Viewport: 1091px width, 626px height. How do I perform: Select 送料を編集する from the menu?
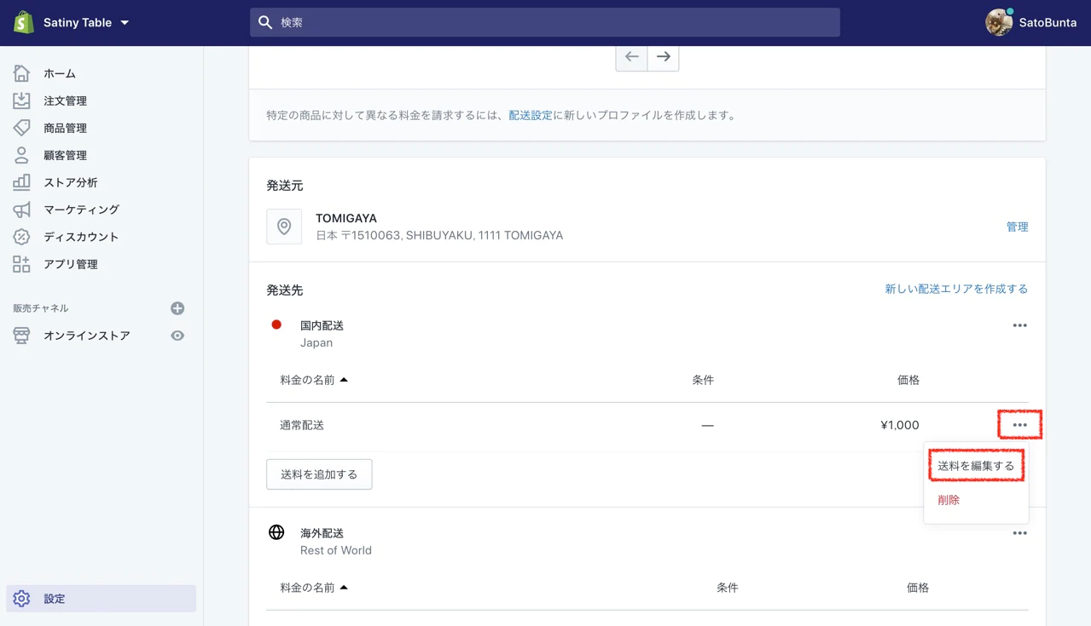[976, 466]
